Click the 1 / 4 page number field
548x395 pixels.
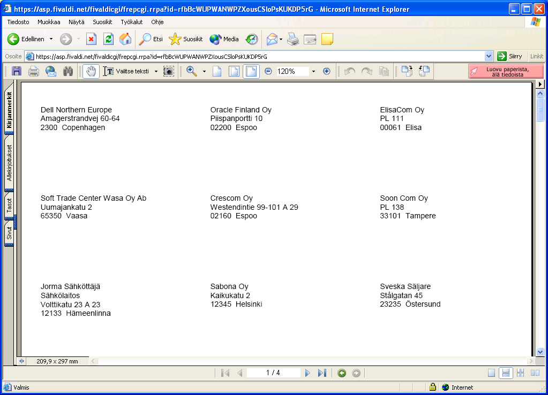click(273, 373)
